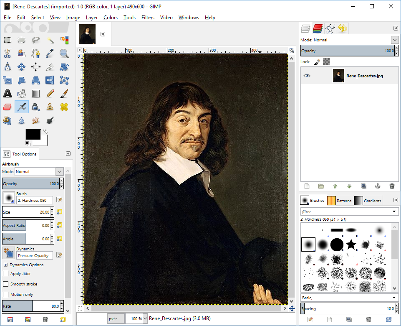Choose the Pencil tool
The image size is (401, 326).
pyautogui.click(x=50, y=93)
